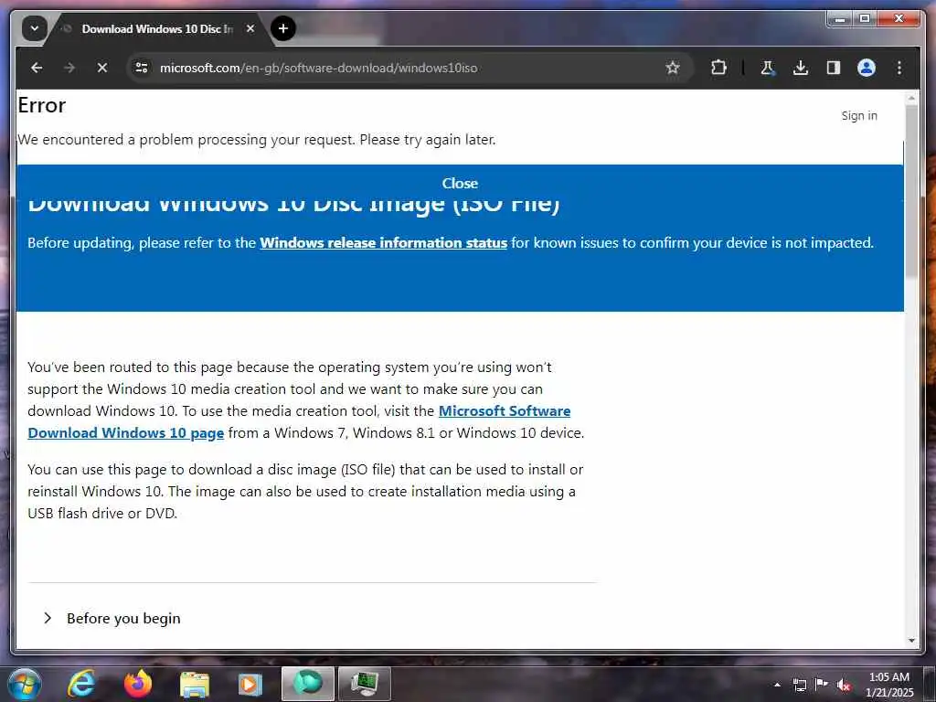Open Windows Explorer folder in taskbar
Screen dimensions: 936x702
[x=195, y=684]
